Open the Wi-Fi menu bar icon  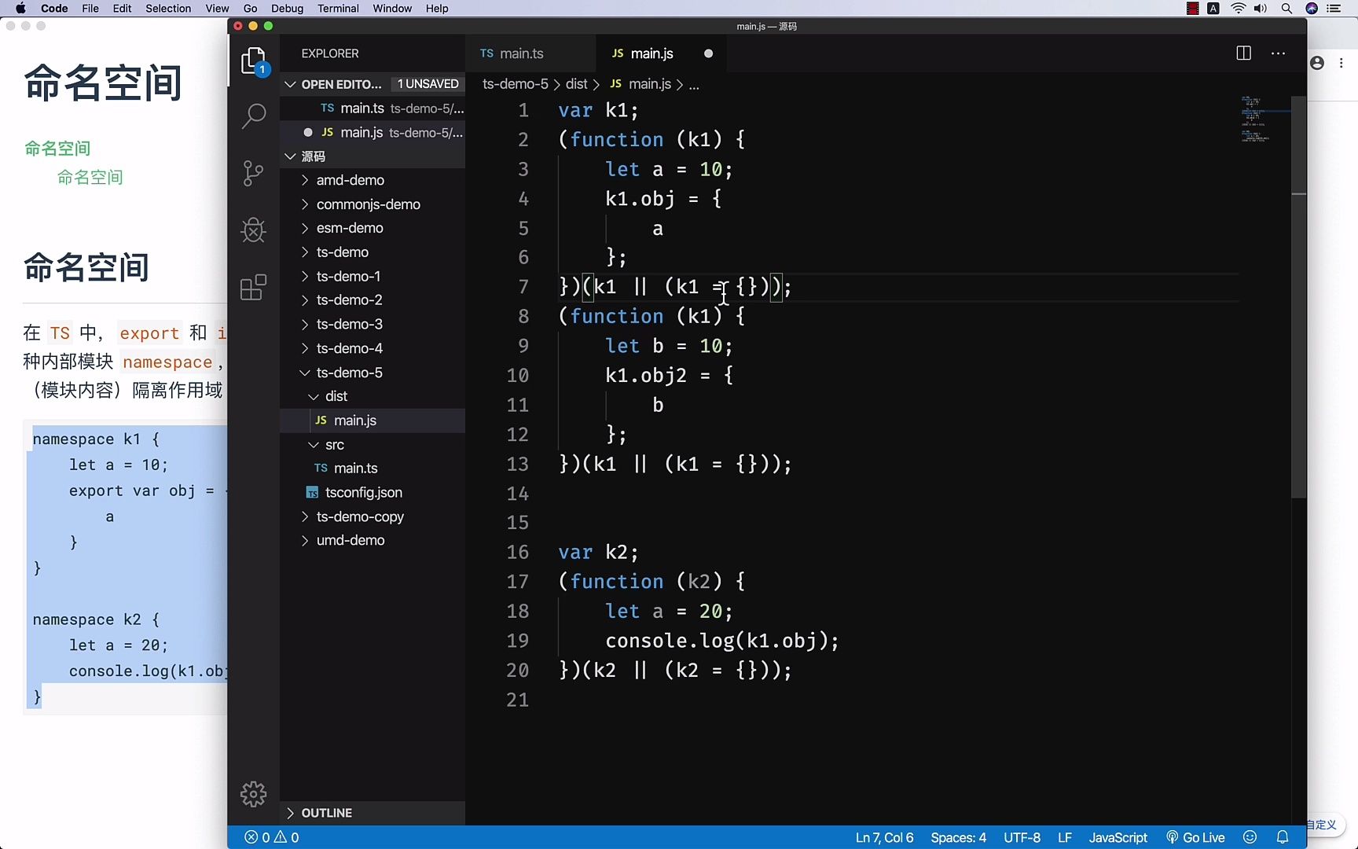point(1239,9)
